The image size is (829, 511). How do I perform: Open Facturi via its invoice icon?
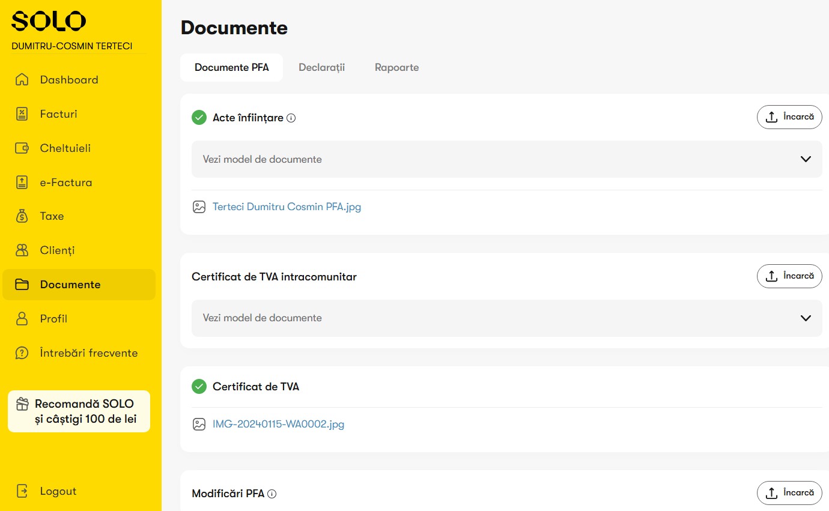point(22,114)
